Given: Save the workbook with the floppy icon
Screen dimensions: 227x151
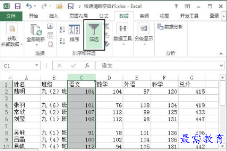Looking at the screenshot, I should click(18, 6).
